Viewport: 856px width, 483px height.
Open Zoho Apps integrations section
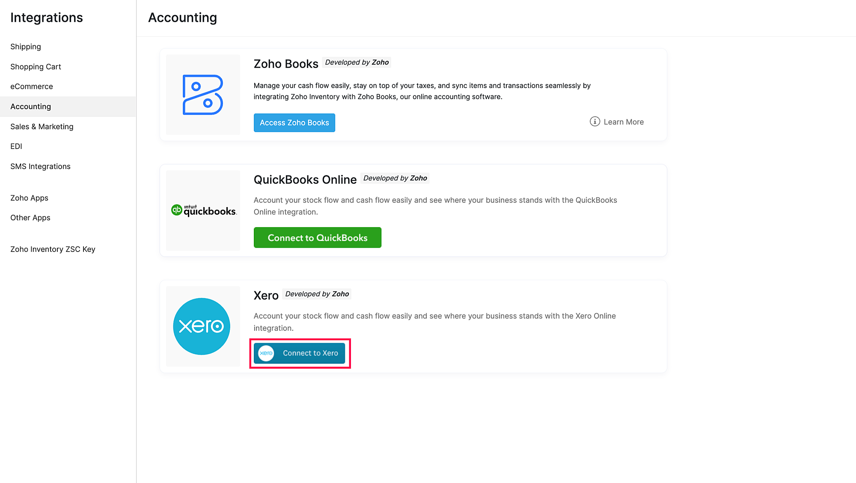pyautogui.click(x=30, y=197)
